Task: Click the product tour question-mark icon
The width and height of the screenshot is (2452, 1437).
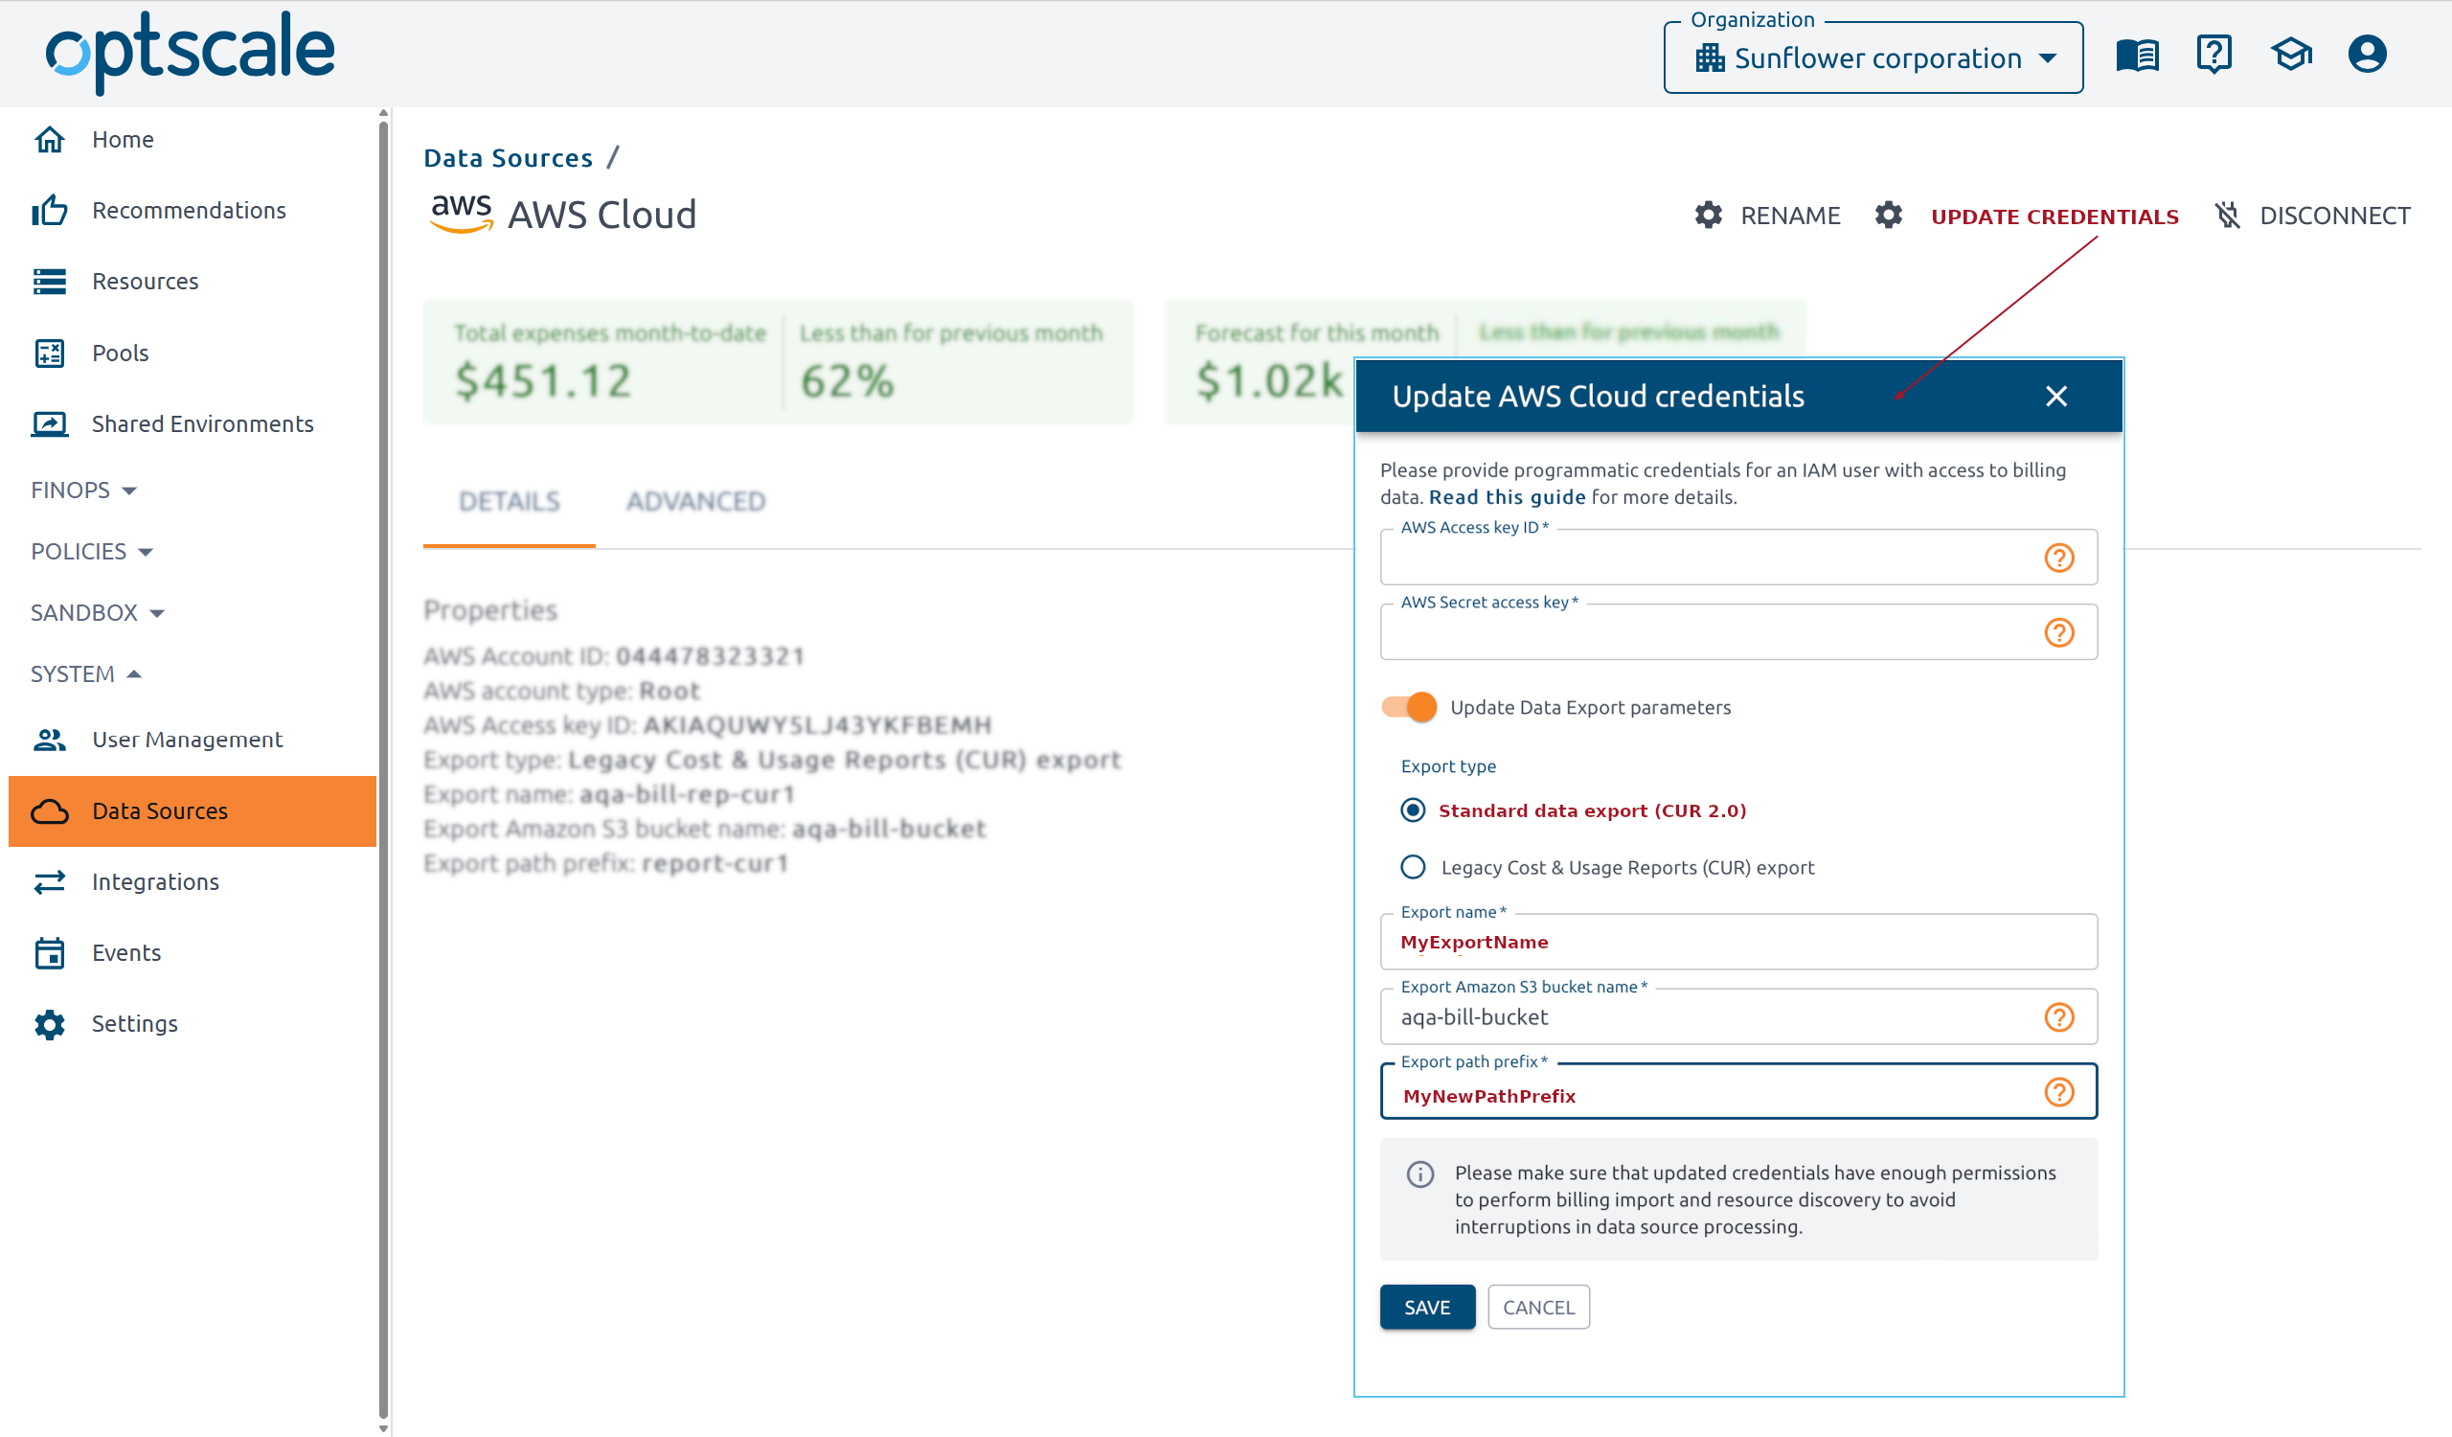Action: [x=2214, y=55]
